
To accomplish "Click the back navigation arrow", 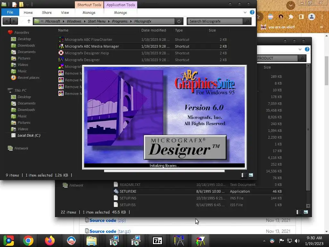I will pyautogui.click(x=6, y=21).
